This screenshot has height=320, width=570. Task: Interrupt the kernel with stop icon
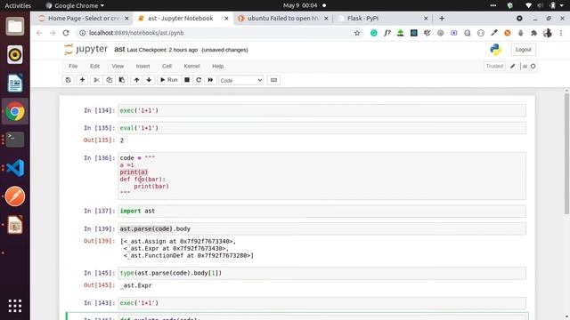click(x=187, y=80)
